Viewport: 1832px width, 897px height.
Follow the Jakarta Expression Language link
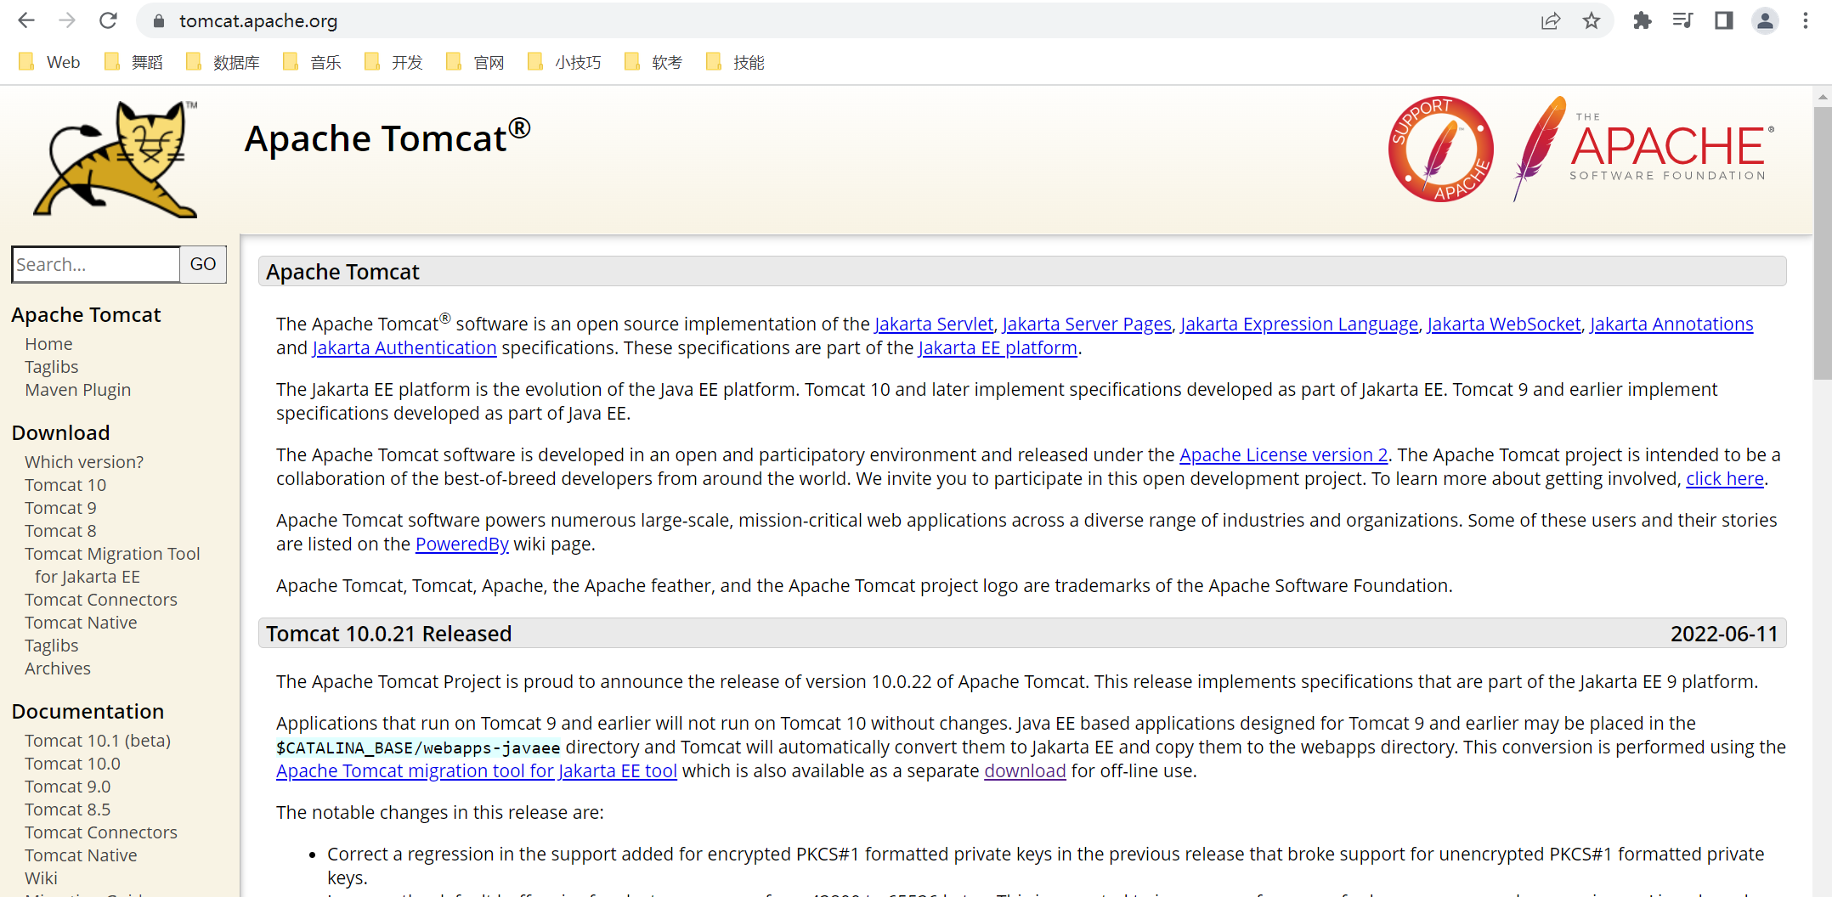1299,324
